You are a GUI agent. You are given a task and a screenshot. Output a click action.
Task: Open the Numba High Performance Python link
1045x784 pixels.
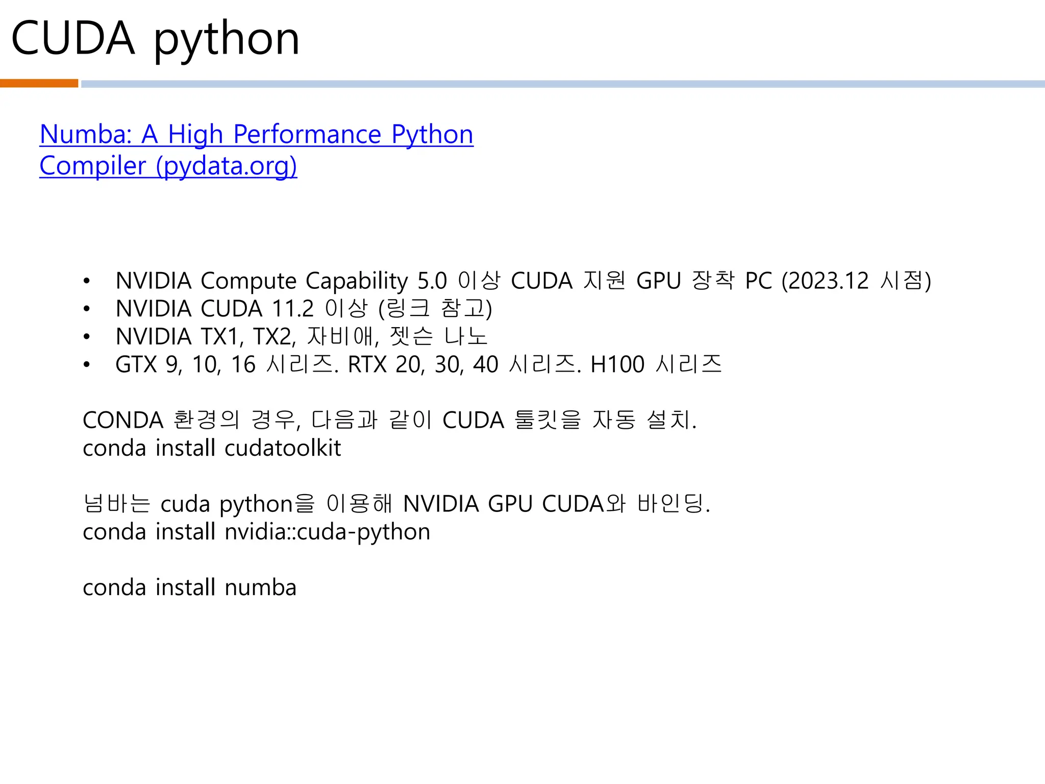tap(256, 134)
